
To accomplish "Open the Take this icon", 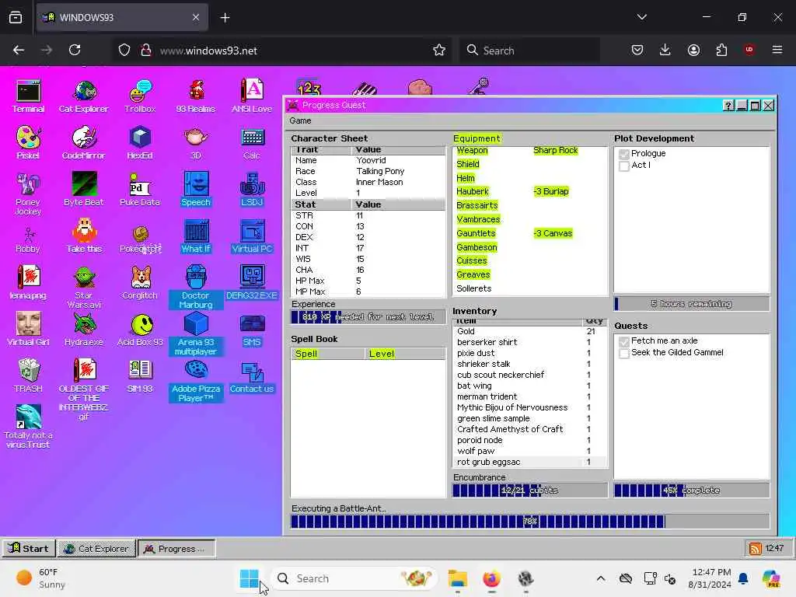I will tap(84, 236).
